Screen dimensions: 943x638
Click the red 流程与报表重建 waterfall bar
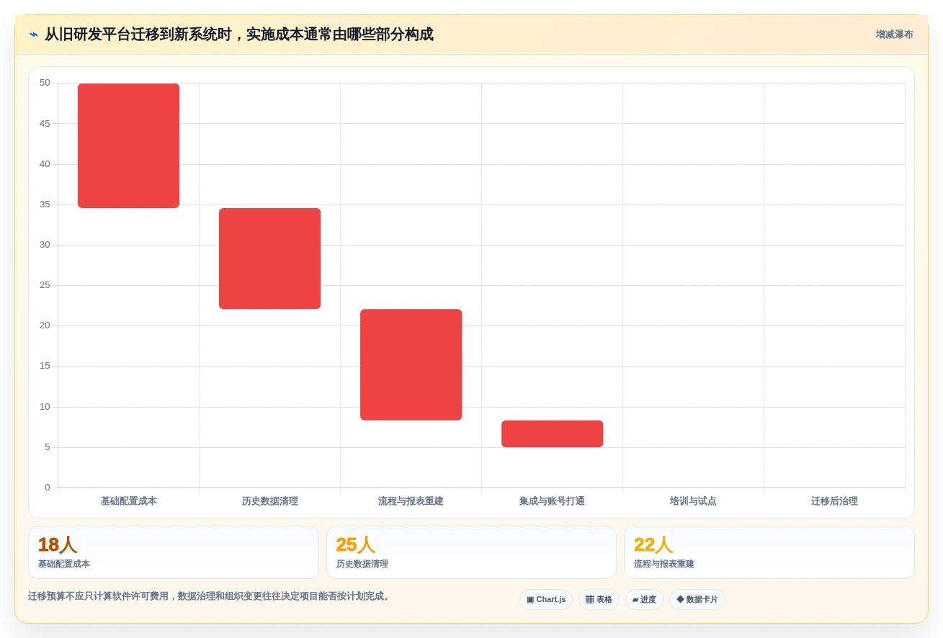click(411, 364)
